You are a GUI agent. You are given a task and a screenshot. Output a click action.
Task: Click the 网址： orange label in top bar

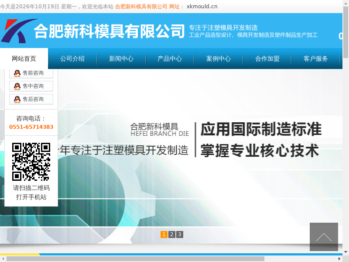[177, 7]
